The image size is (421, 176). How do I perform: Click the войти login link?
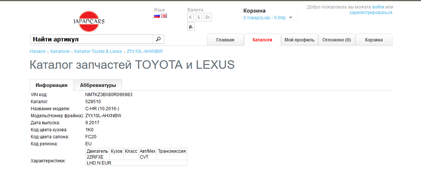[x=378, y=7]
